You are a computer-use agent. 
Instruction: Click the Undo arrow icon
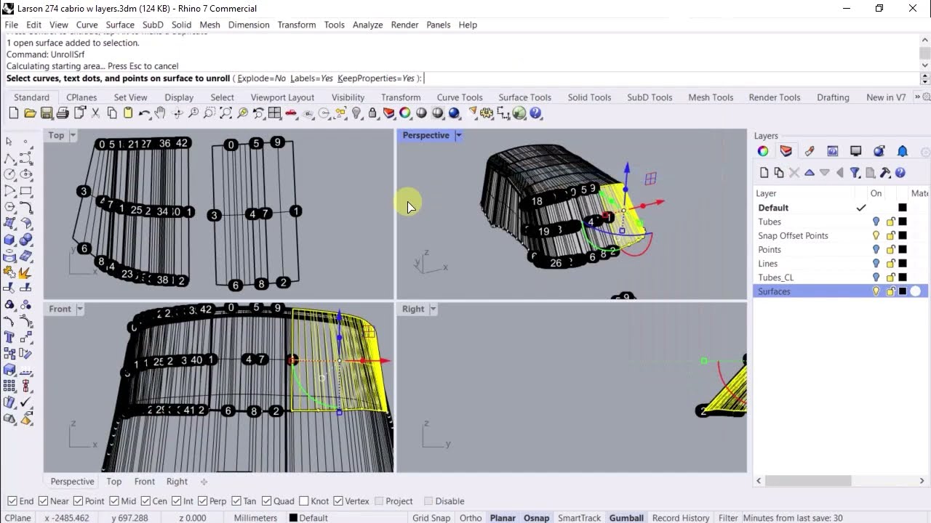click(144, 113)
